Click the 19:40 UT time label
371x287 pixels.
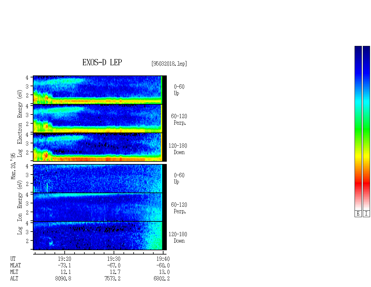pyautogui.click(x=163, y=259)
